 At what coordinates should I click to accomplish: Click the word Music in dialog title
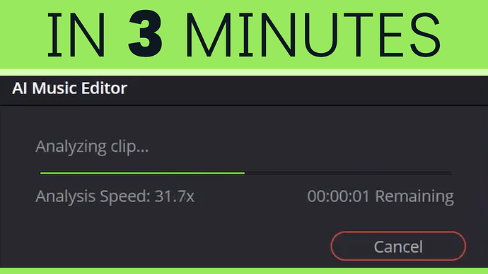pyautogui.click(x=54, y=88)
